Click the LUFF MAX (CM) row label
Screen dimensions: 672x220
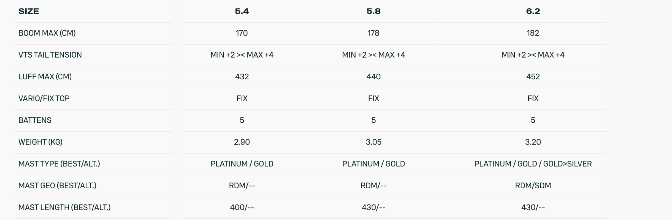click(45, 77)
